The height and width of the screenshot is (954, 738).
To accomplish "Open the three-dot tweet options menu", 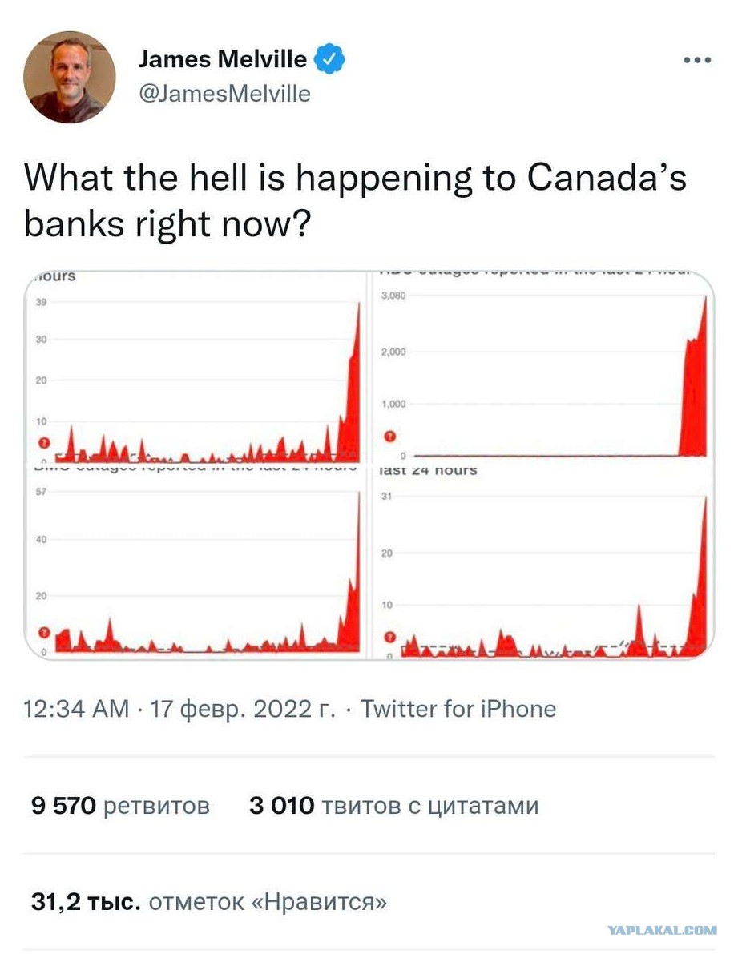I will click(697, 59).
